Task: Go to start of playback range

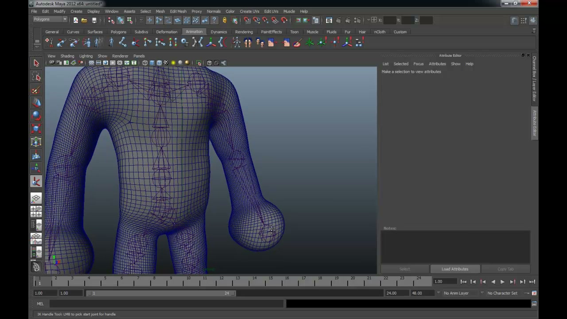Action: (x=463, y=282)
